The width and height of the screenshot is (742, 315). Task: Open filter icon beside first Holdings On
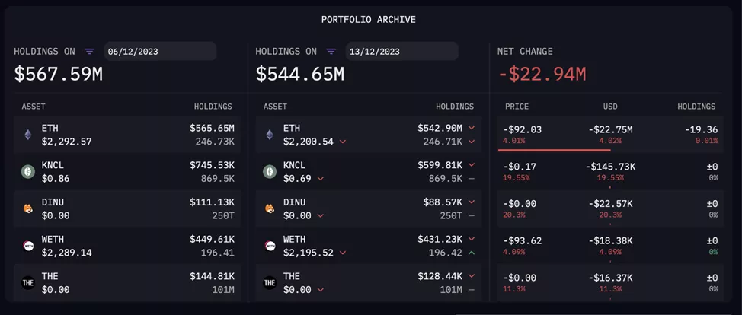pos(90,52)
